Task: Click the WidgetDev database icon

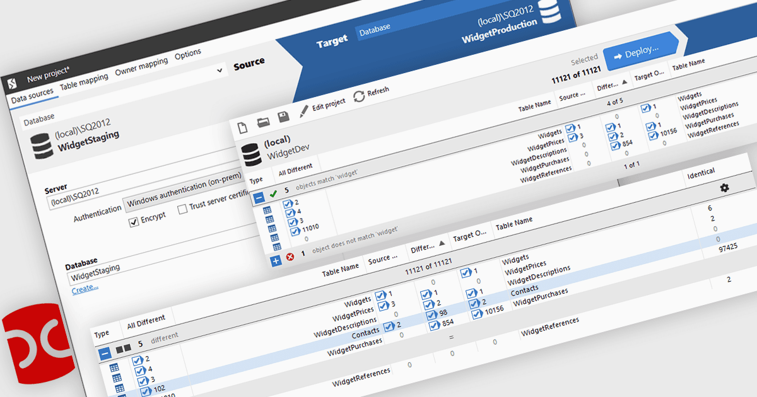Action: (x=251, y=155)
